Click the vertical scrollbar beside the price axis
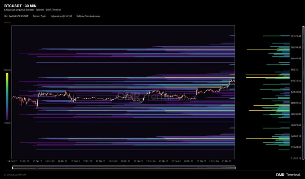The height and width of the screenshot is (179, 305). [303, 92]
